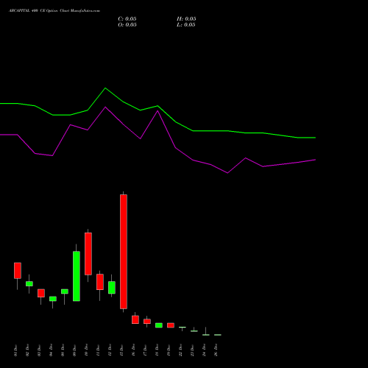The height and width of the screenshot is (368, 368).
Task: Click the 08 Dec date label
Action: 63,350
